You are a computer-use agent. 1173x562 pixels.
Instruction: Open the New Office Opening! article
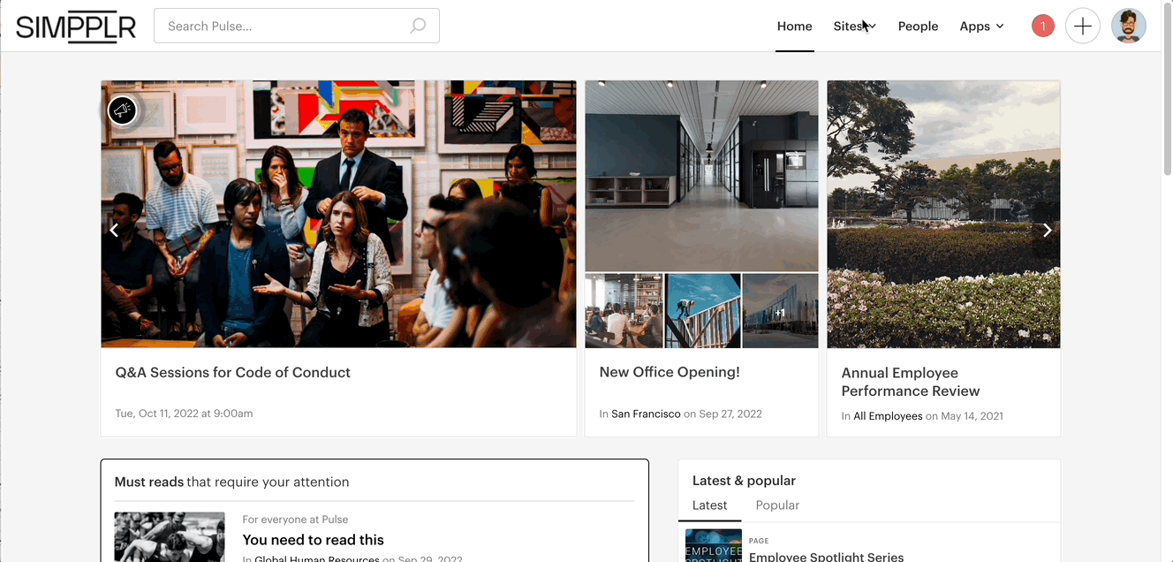[x=670, y=373]
